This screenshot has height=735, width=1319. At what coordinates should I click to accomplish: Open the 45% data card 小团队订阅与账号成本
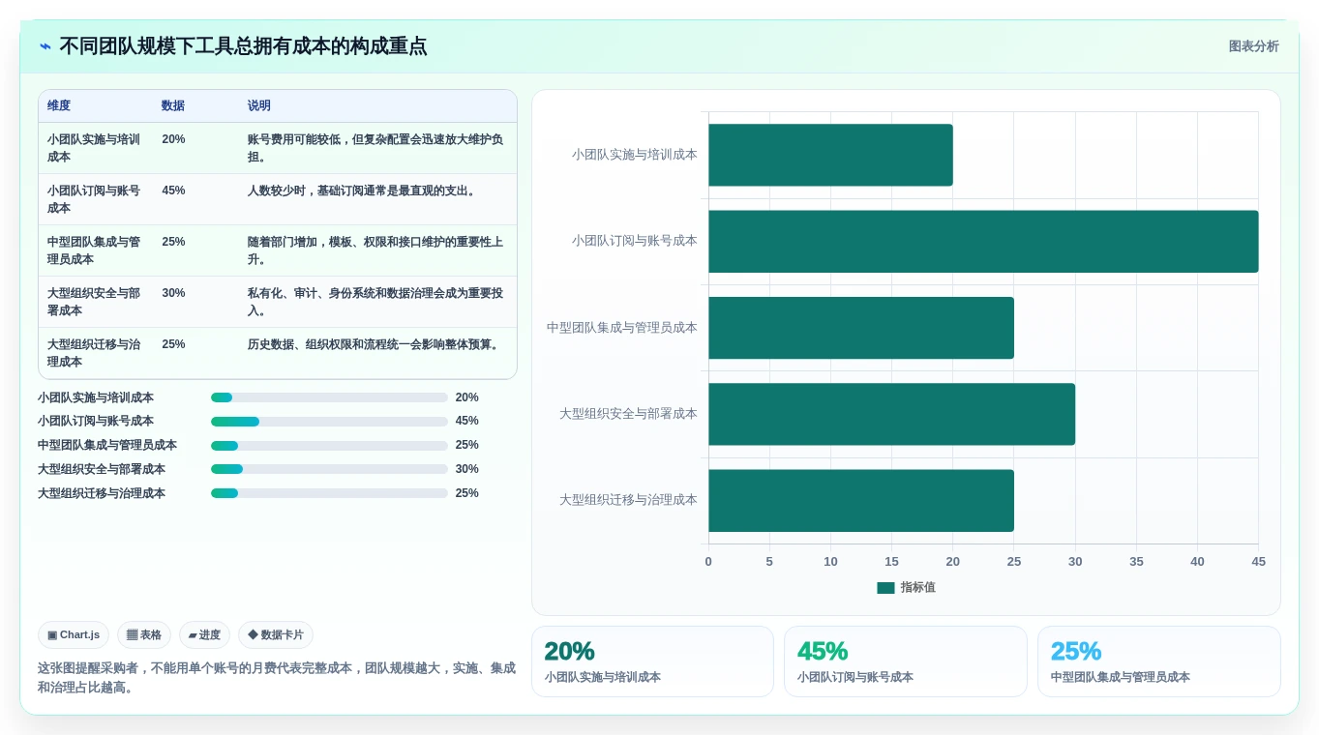906,661
